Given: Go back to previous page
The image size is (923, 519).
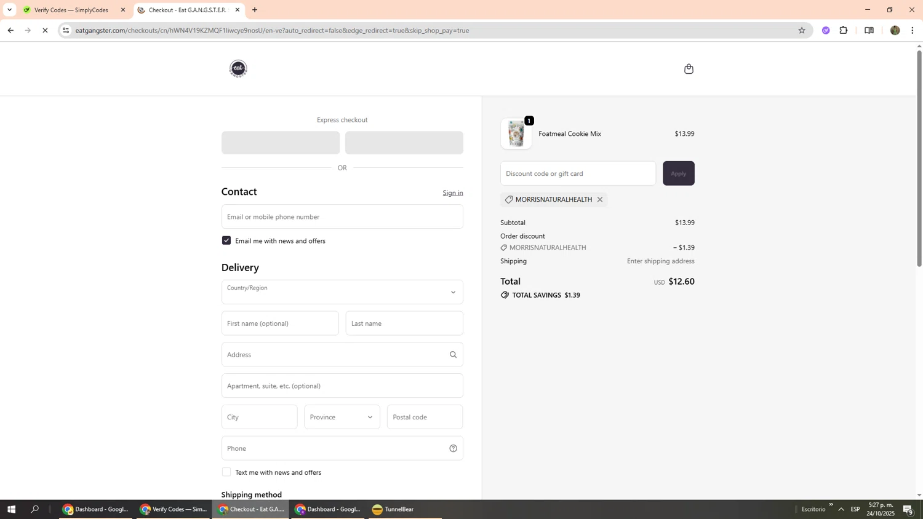Looking at the screenshot, I should [10, 30].
